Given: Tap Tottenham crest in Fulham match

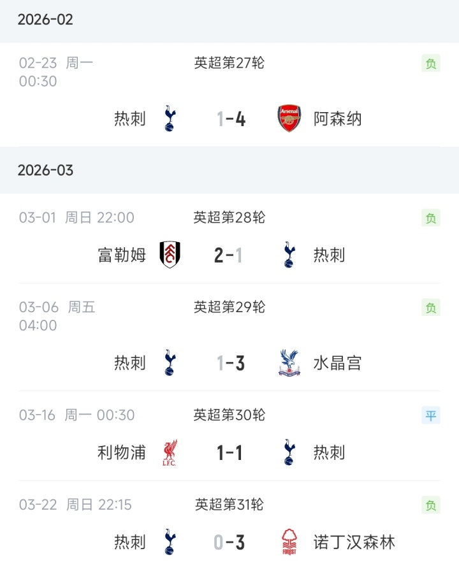Looking at the screenshot, I should [x=289, y=255].
